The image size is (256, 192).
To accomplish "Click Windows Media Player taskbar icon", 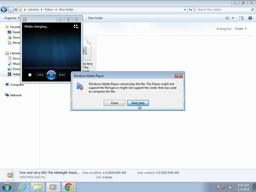I will (53, 187).
